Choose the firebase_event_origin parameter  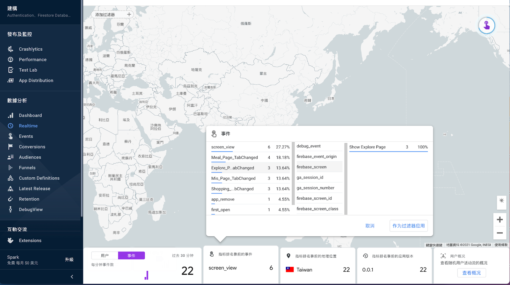click(x=319, y=156)
